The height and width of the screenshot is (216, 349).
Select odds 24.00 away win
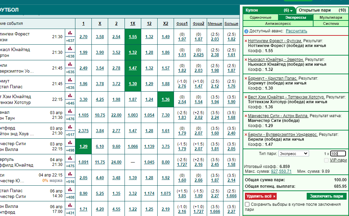[116, 162]
